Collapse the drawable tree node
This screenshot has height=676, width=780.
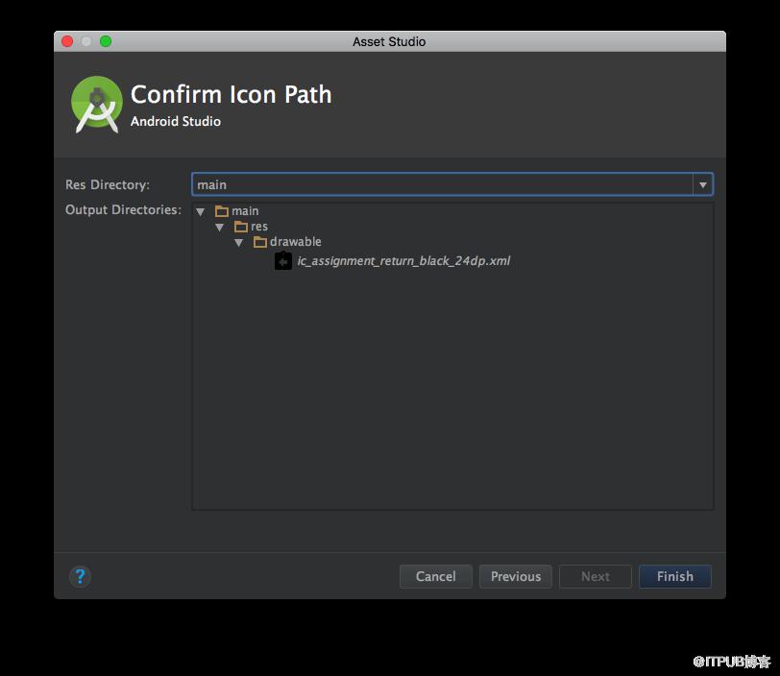click(x=239, y=243)
